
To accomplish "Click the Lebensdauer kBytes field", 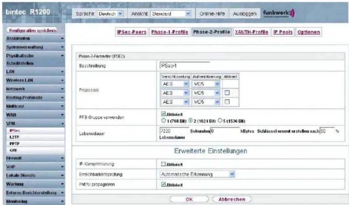I will (x=225, y=131).
